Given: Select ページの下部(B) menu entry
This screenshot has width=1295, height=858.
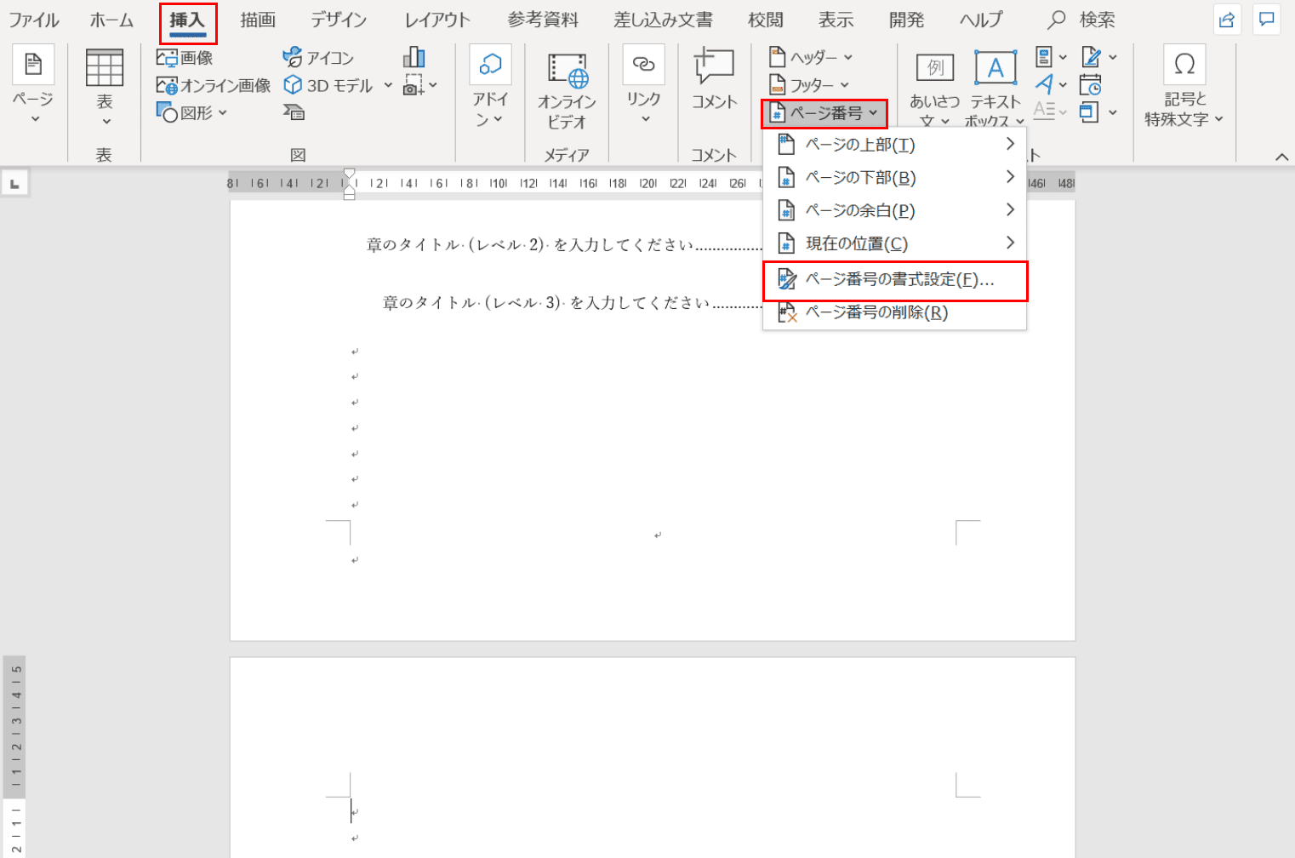Looking at the screenshot, I should [x=895, y=177].
